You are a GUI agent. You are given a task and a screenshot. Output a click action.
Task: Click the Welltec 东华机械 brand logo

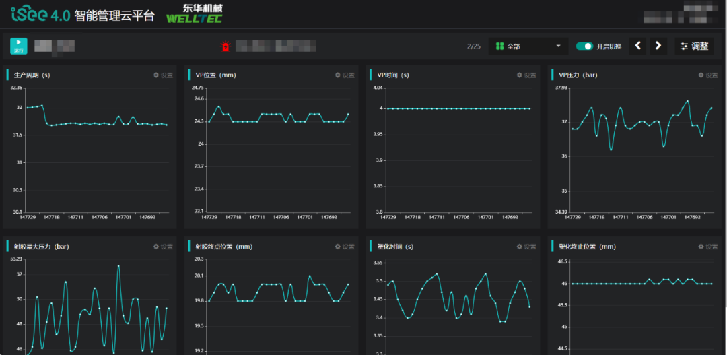pos(194,13)
